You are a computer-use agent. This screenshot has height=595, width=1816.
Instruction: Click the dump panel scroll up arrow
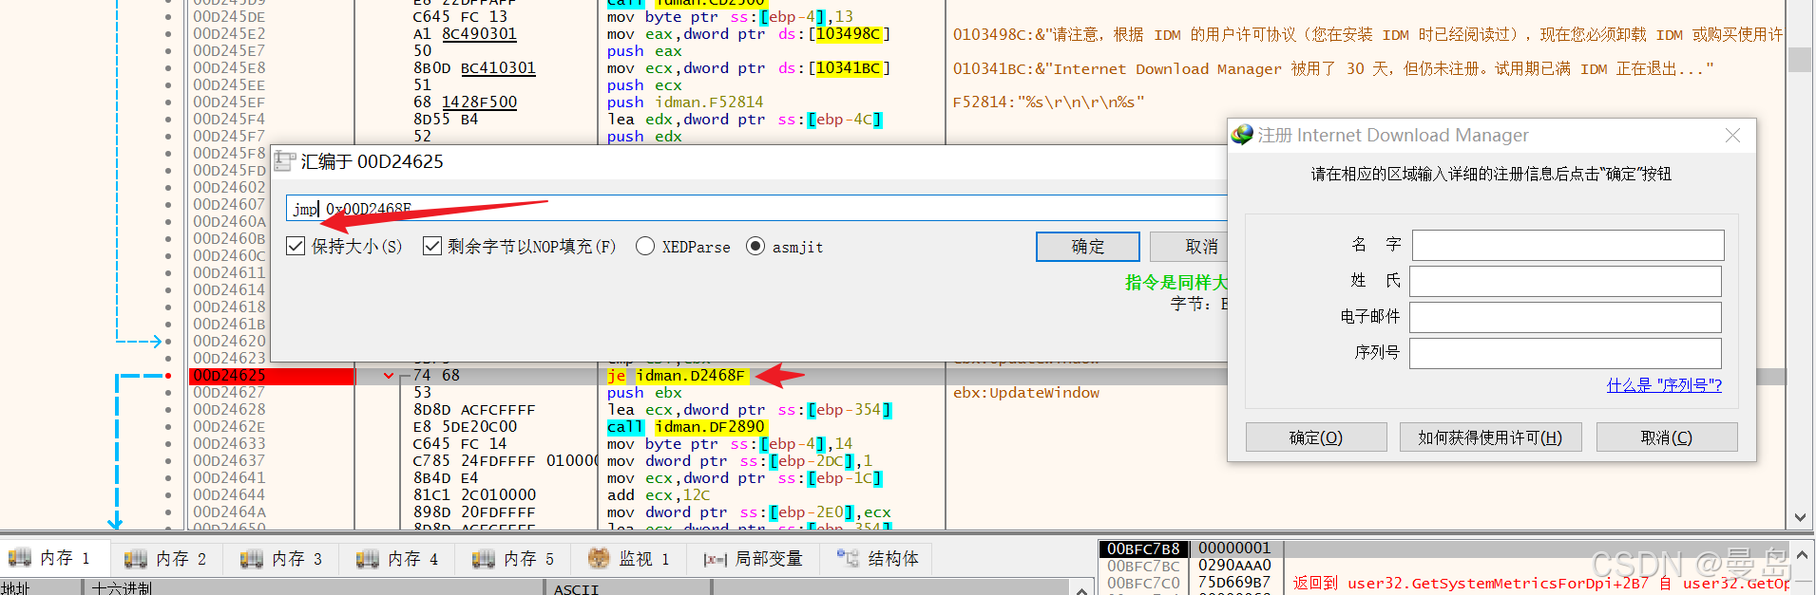1082,589
